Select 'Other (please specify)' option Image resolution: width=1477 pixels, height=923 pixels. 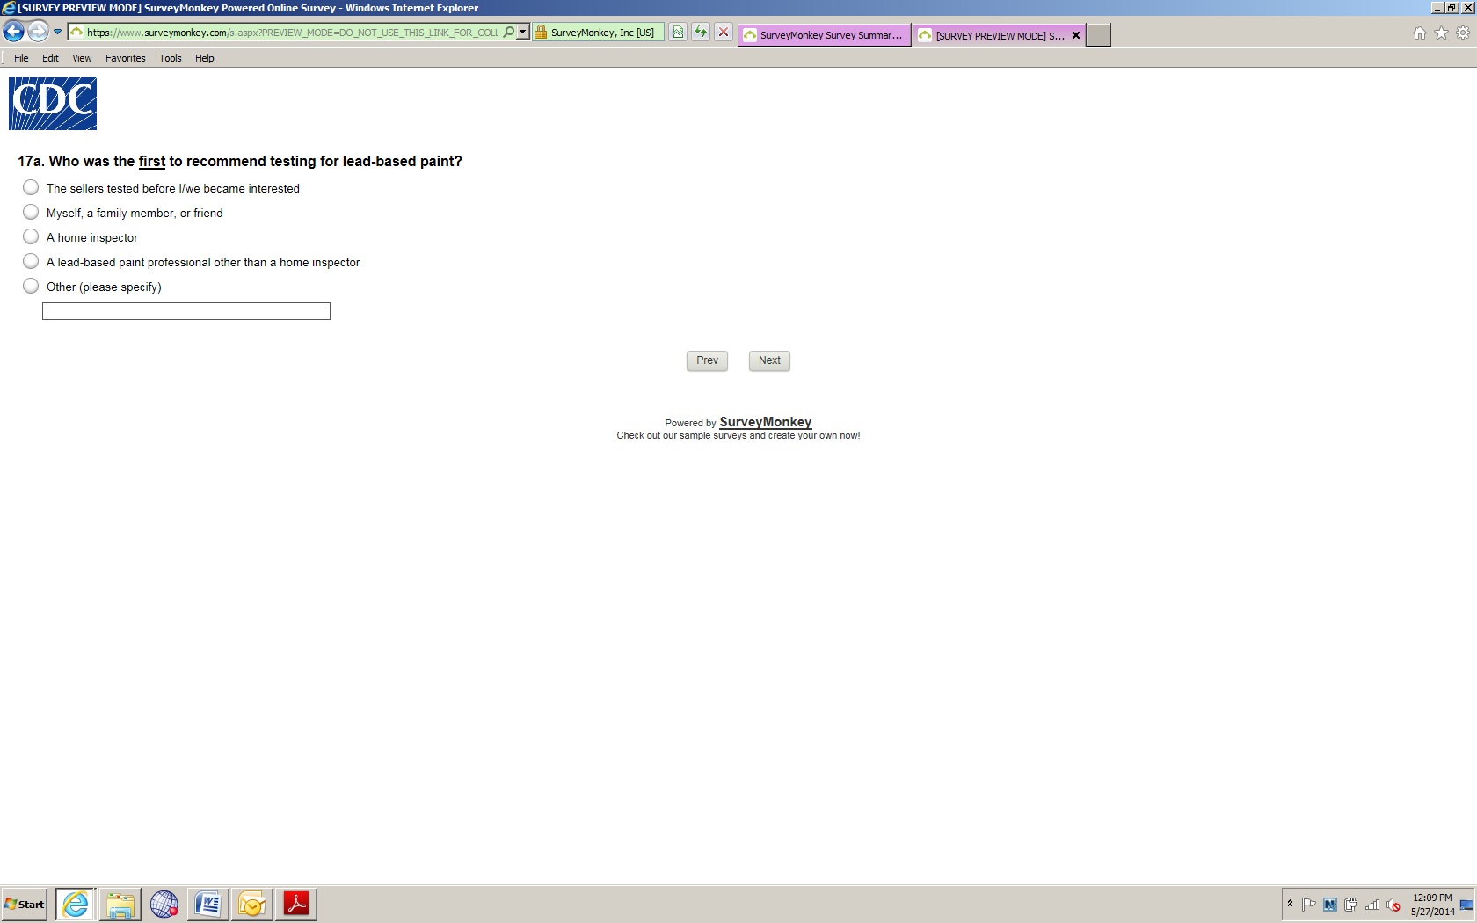click(x=31, y=286)
